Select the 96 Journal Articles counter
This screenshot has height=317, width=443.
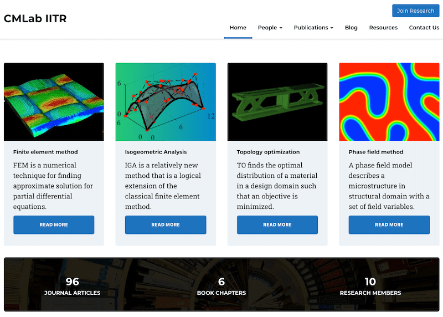point(73,287)
